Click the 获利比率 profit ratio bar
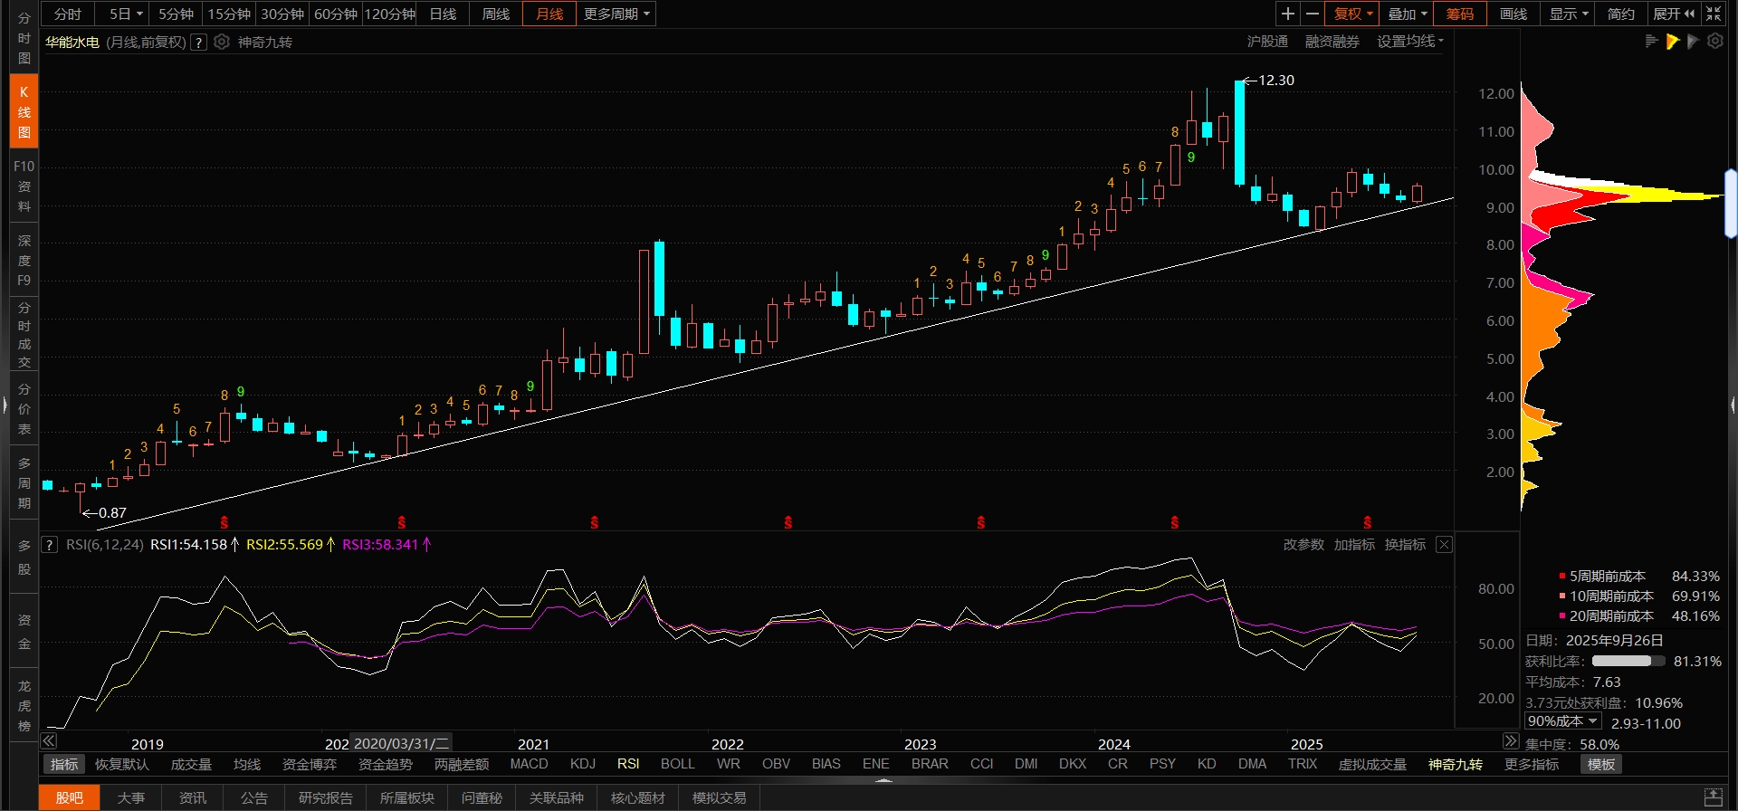The height and width of the screenshot is (811, 1738). click(x=1628, y=661)
